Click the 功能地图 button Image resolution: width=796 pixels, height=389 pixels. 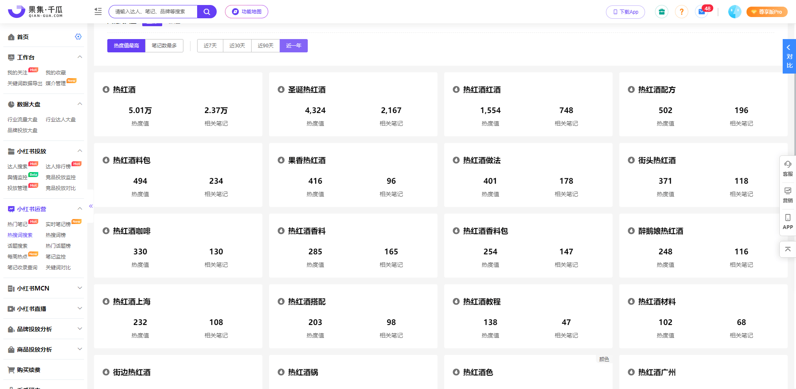click(x=247, y=12)
